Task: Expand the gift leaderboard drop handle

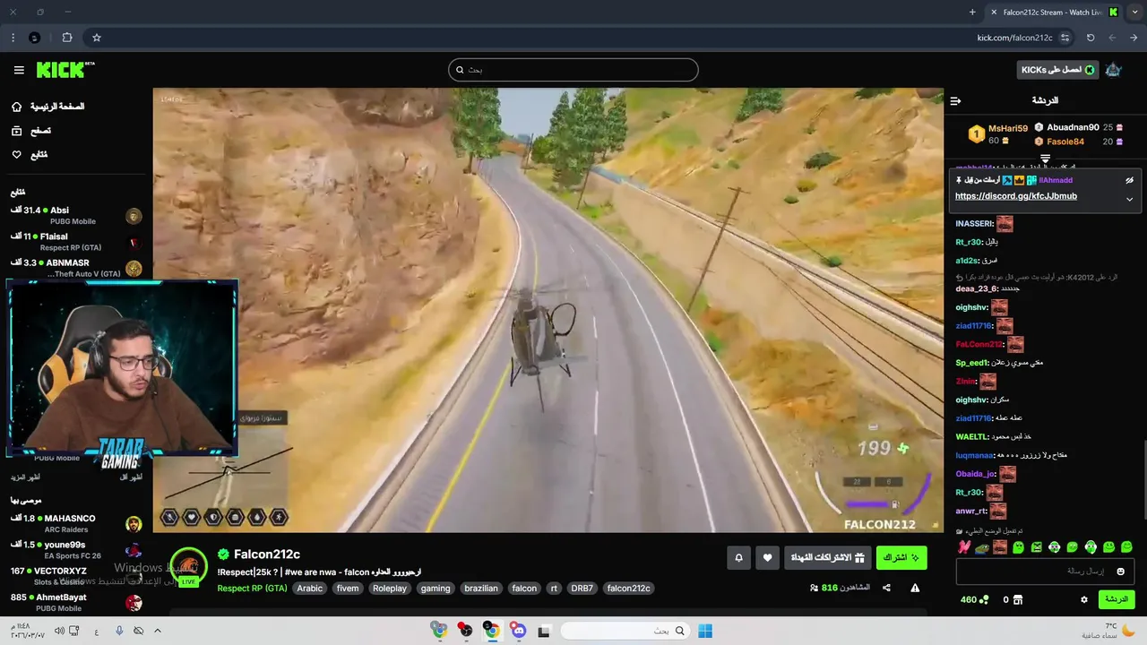Action: [1045, 159]
